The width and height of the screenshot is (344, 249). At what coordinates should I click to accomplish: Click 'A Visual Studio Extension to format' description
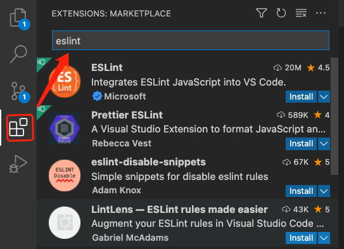click(x=208, y=129)
